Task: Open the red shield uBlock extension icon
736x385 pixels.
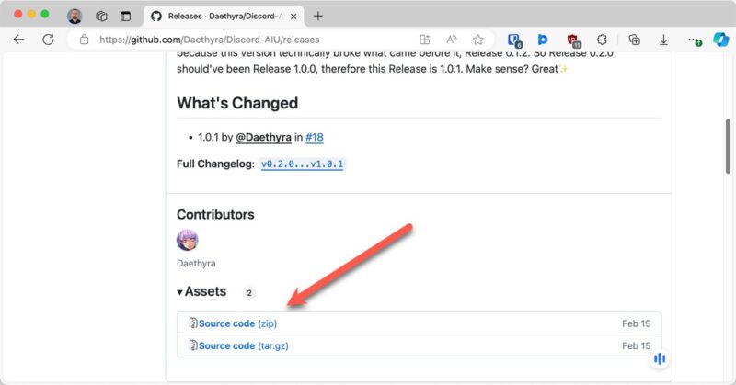Action: (x=573, y=40)
